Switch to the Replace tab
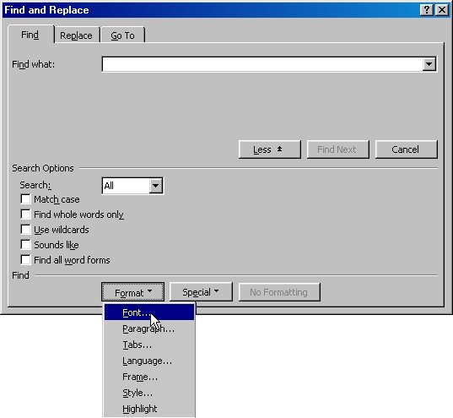 pyautogui.click(x=76, y=35)
